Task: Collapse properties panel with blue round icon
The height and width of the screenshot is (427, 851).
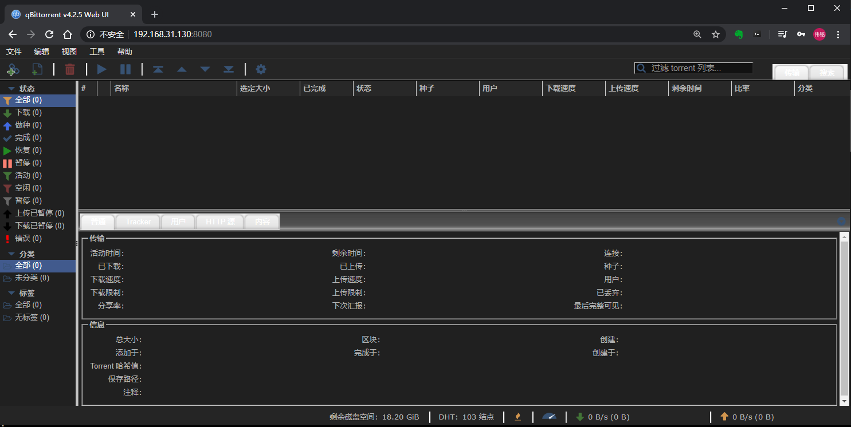Action: 841,222
